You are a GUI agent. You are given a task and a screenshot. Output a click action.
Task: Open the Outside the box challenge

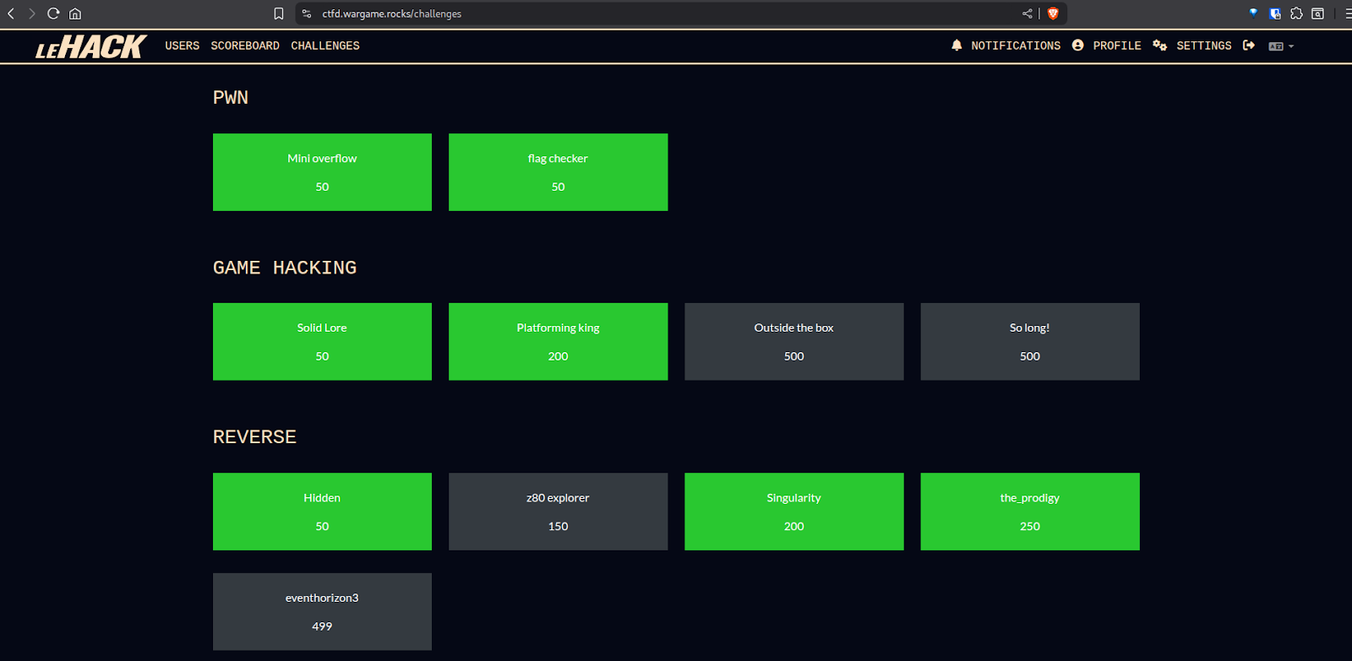pyautogui.click(x=793, y=342)
